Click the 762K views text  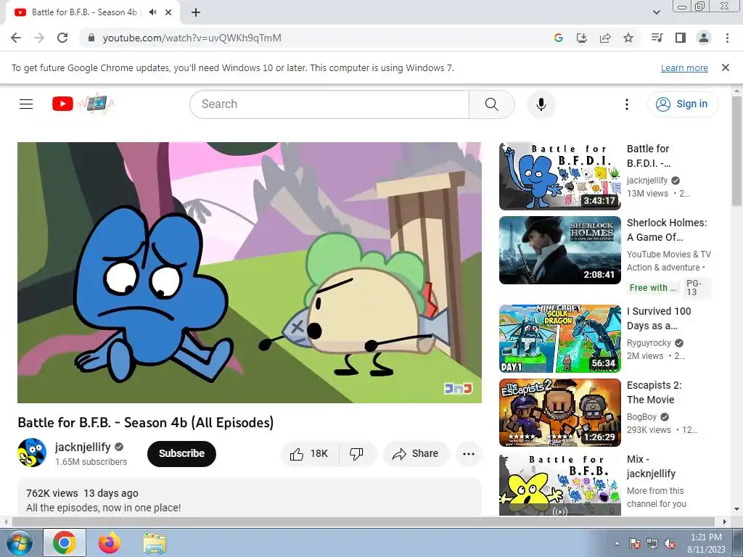click(x=52, y=493)
